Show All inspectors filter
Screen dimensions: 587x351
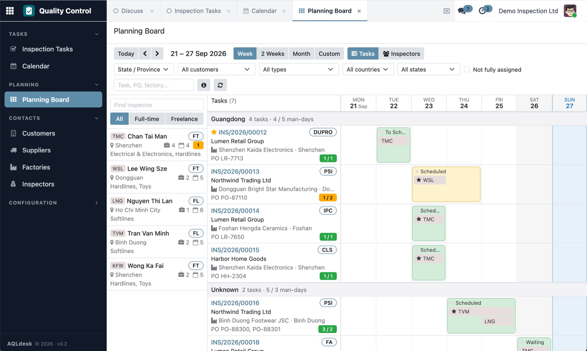119,119
